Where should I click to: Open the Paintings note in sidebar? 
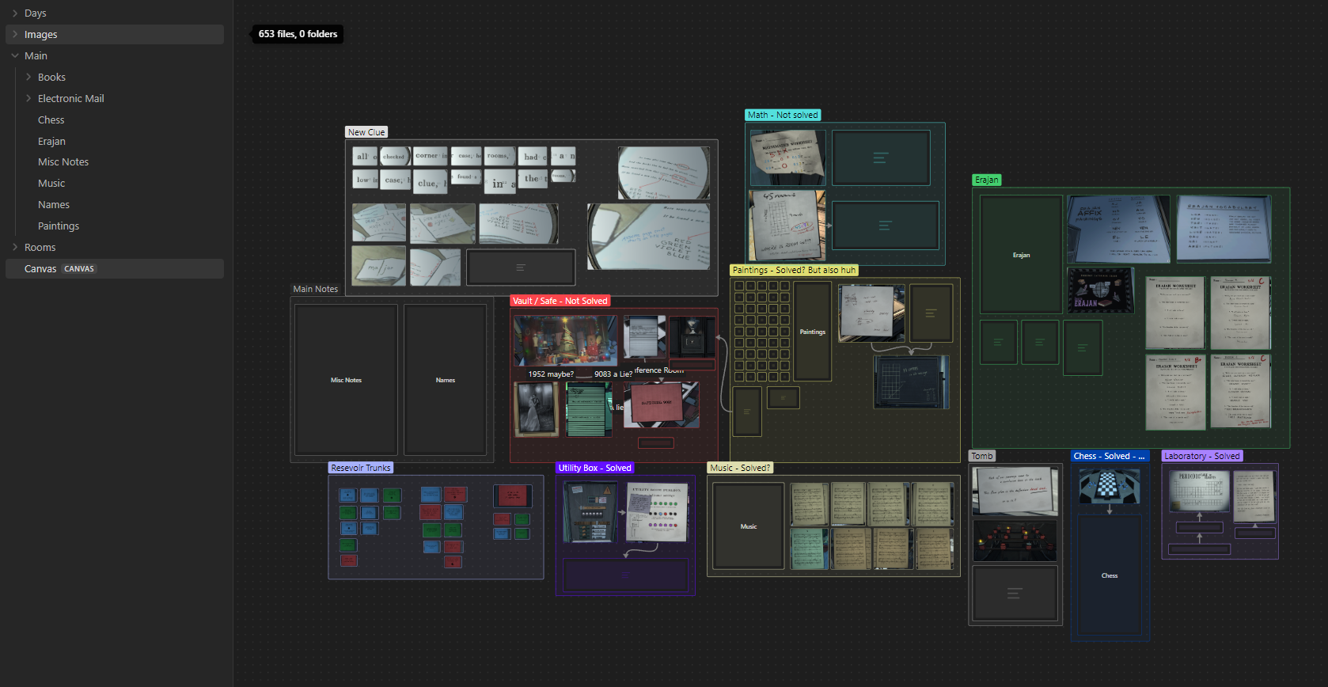tap(59, 226)
